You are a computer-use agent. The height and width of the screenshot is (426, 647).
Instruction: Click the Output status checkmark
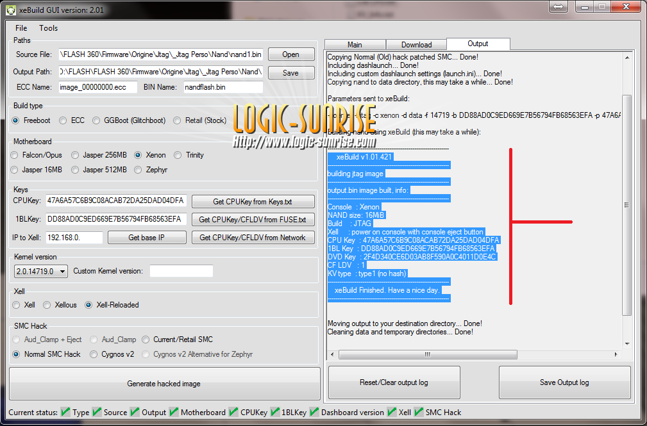[135, 411]
